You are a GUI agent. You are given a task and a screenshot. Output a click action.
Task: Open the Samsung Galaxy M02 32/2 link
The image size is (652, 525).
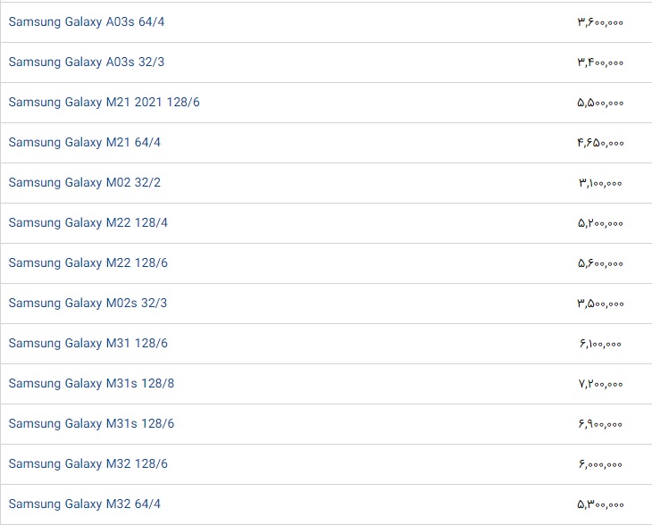pyautogui.click(x=85, y=182)
